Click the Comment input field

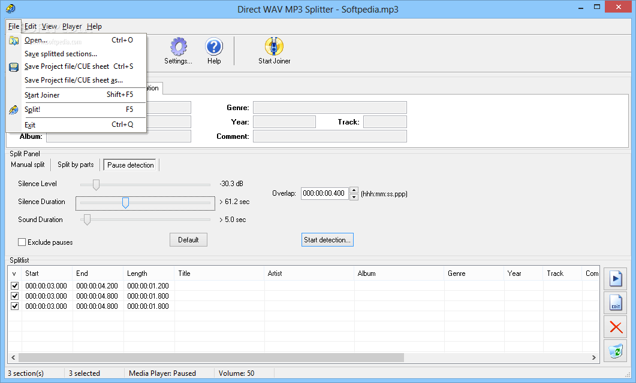coord(330,136)
